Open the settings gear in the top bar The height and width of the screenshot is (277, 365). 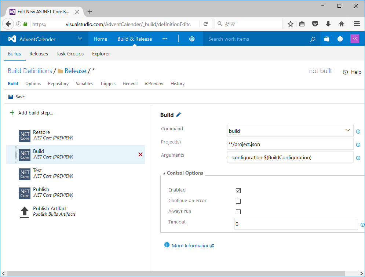[x=192, y=39]
